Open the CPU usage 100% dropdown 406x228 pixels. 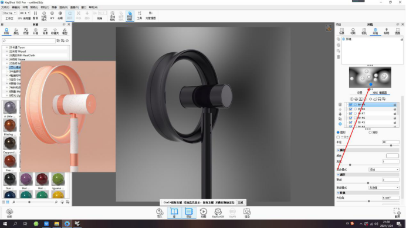click(x=24, y=13)
